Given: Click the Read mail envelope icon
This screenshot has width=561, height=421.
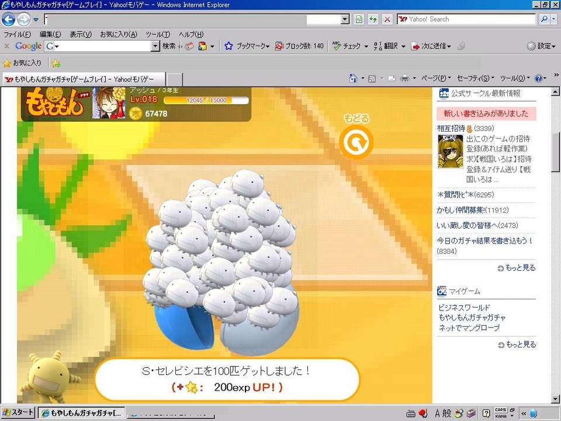Looking at the screenshot, I should [392, 78].
